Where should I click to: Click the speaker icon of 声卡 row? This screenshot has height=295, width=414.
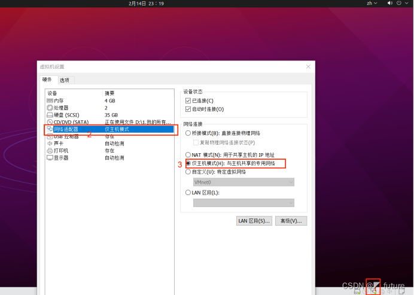(50, 144)
